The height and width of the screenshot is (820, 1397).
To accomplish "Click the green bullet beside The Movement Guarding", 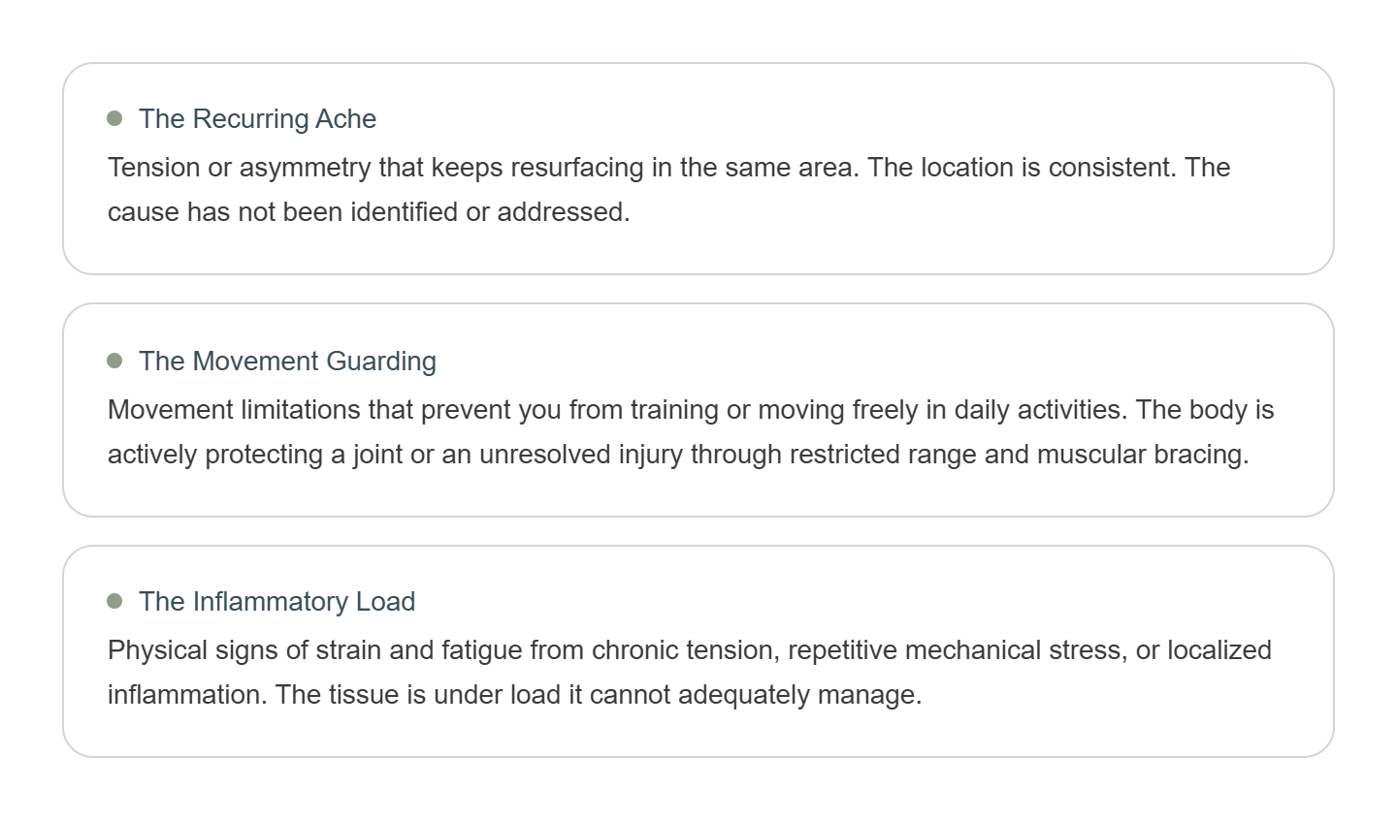I will point(114,361).
